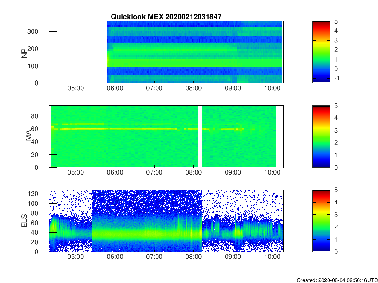Click the title Quicklook MEX 20200212031847
The height and width of the screenshot is (283, 378).
[x=166, y=17]
